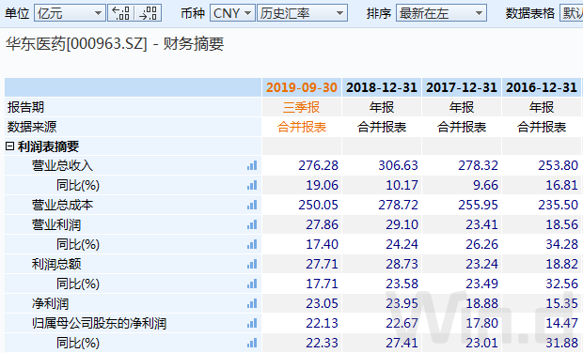Image resolution: width=583 pixels, height=353 pixels.
Task: Click the 数据来源 row label
Action: pos(32,127)
